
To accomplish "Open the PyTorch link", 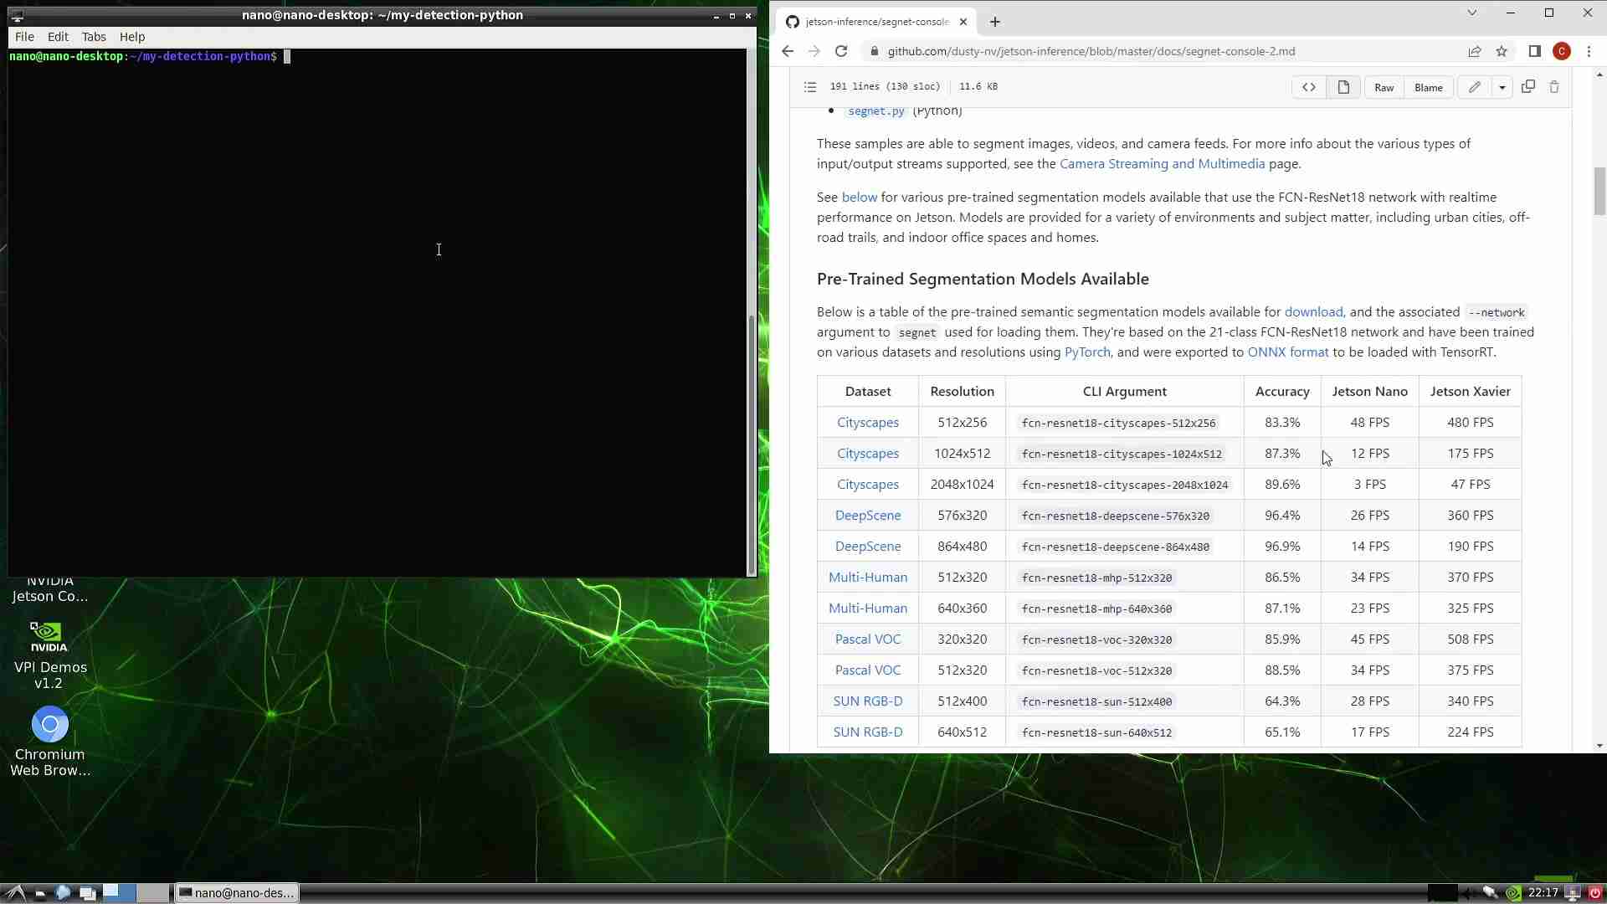I will click(1086, 352).
